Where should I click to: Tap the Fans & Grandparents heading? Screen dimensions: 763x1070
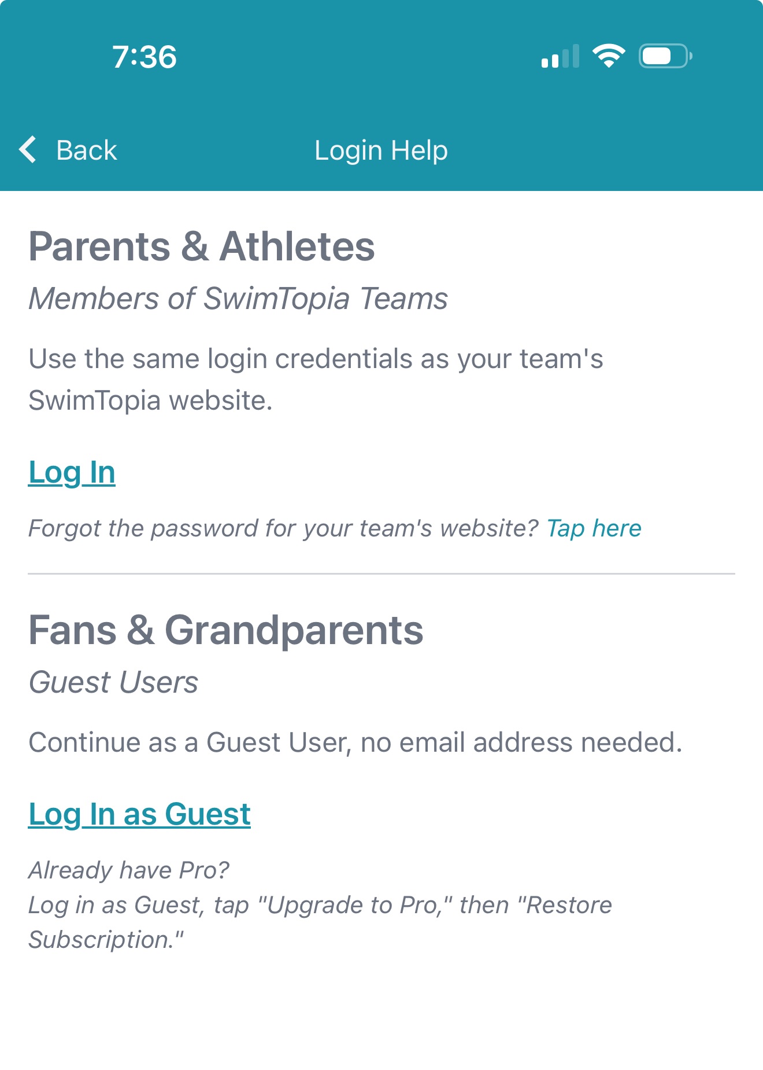(226, 630)
